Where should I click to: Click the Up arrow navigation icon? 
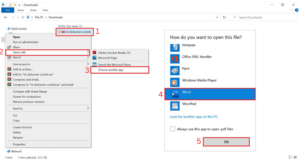[23, 17]
